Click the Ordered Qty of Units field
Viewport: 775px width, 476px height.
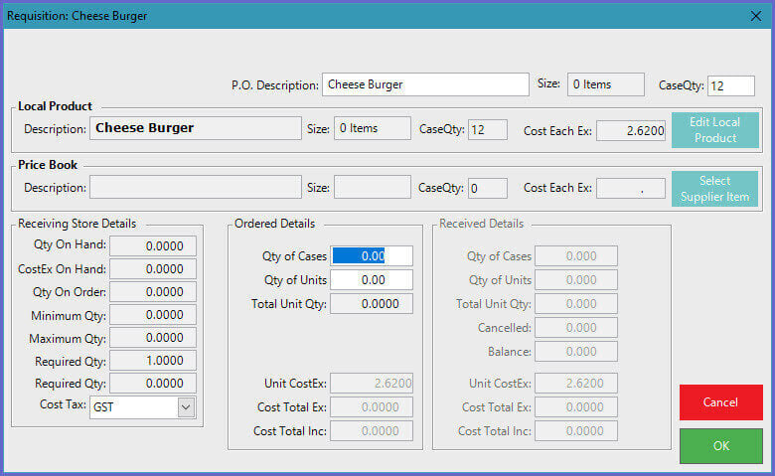[x=372, y=280]
